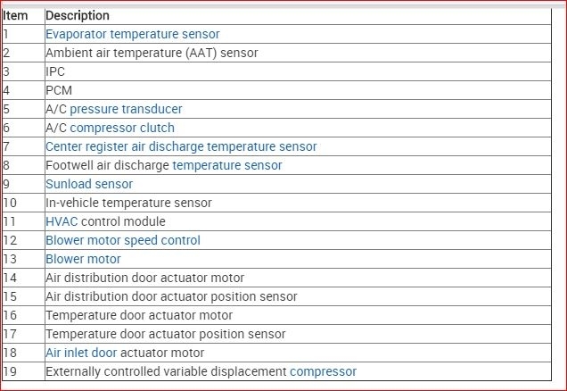567x391 pixels.
Task: Open the Evaporator temperature sensor link
Action: coord(132,34)
